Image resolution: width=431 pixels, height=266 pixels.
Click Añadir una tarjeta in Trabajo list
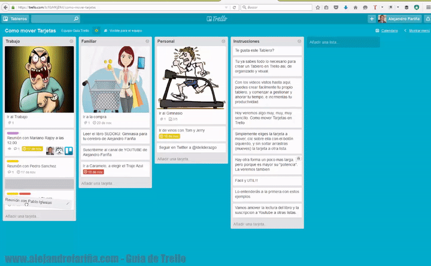point(22,216)
